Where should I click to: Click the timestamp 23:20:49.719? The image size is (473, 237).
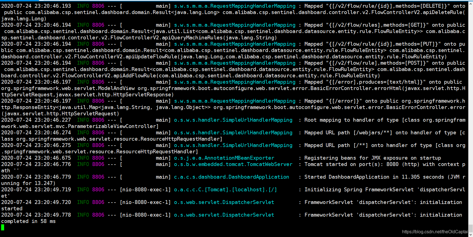click(53, 190)
